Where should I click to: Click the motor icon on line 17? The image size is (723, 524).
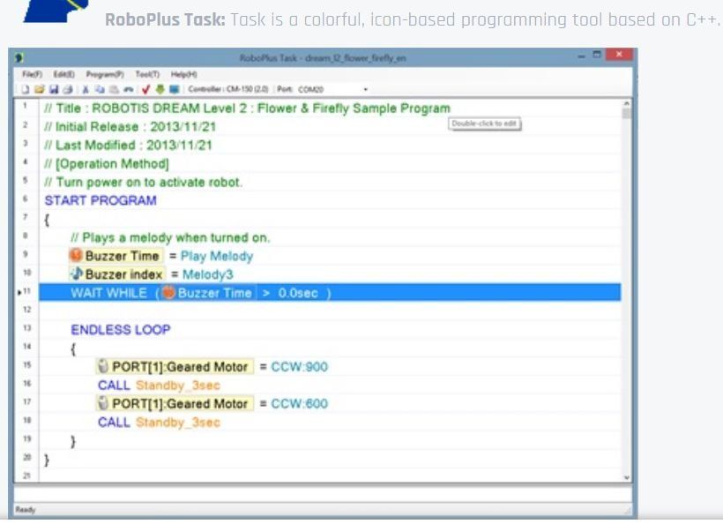(x=103, y=403)
